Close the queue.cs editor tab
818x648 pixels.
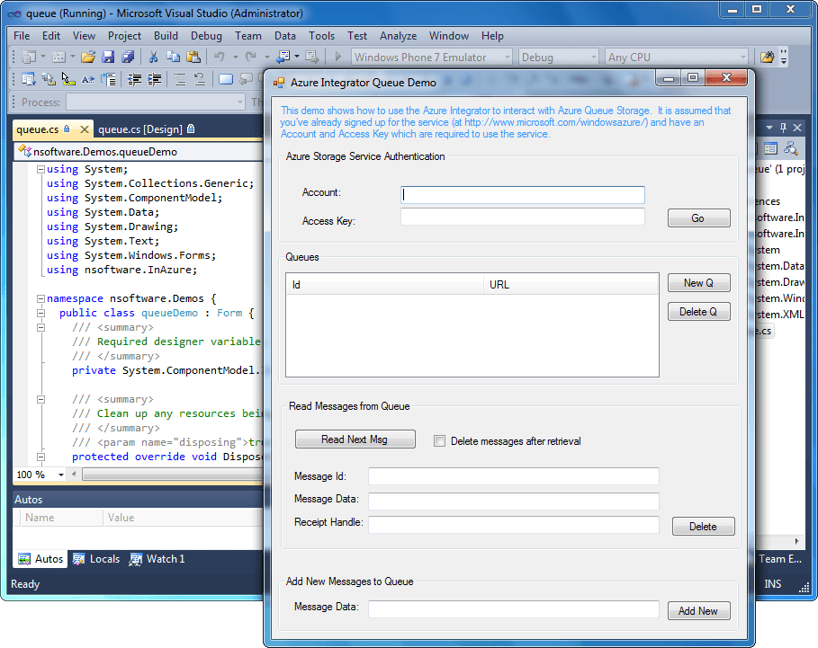click(84, 129)
